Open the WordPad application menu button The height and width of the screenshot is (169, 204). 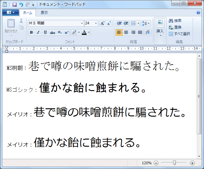[x=11, y=12]
